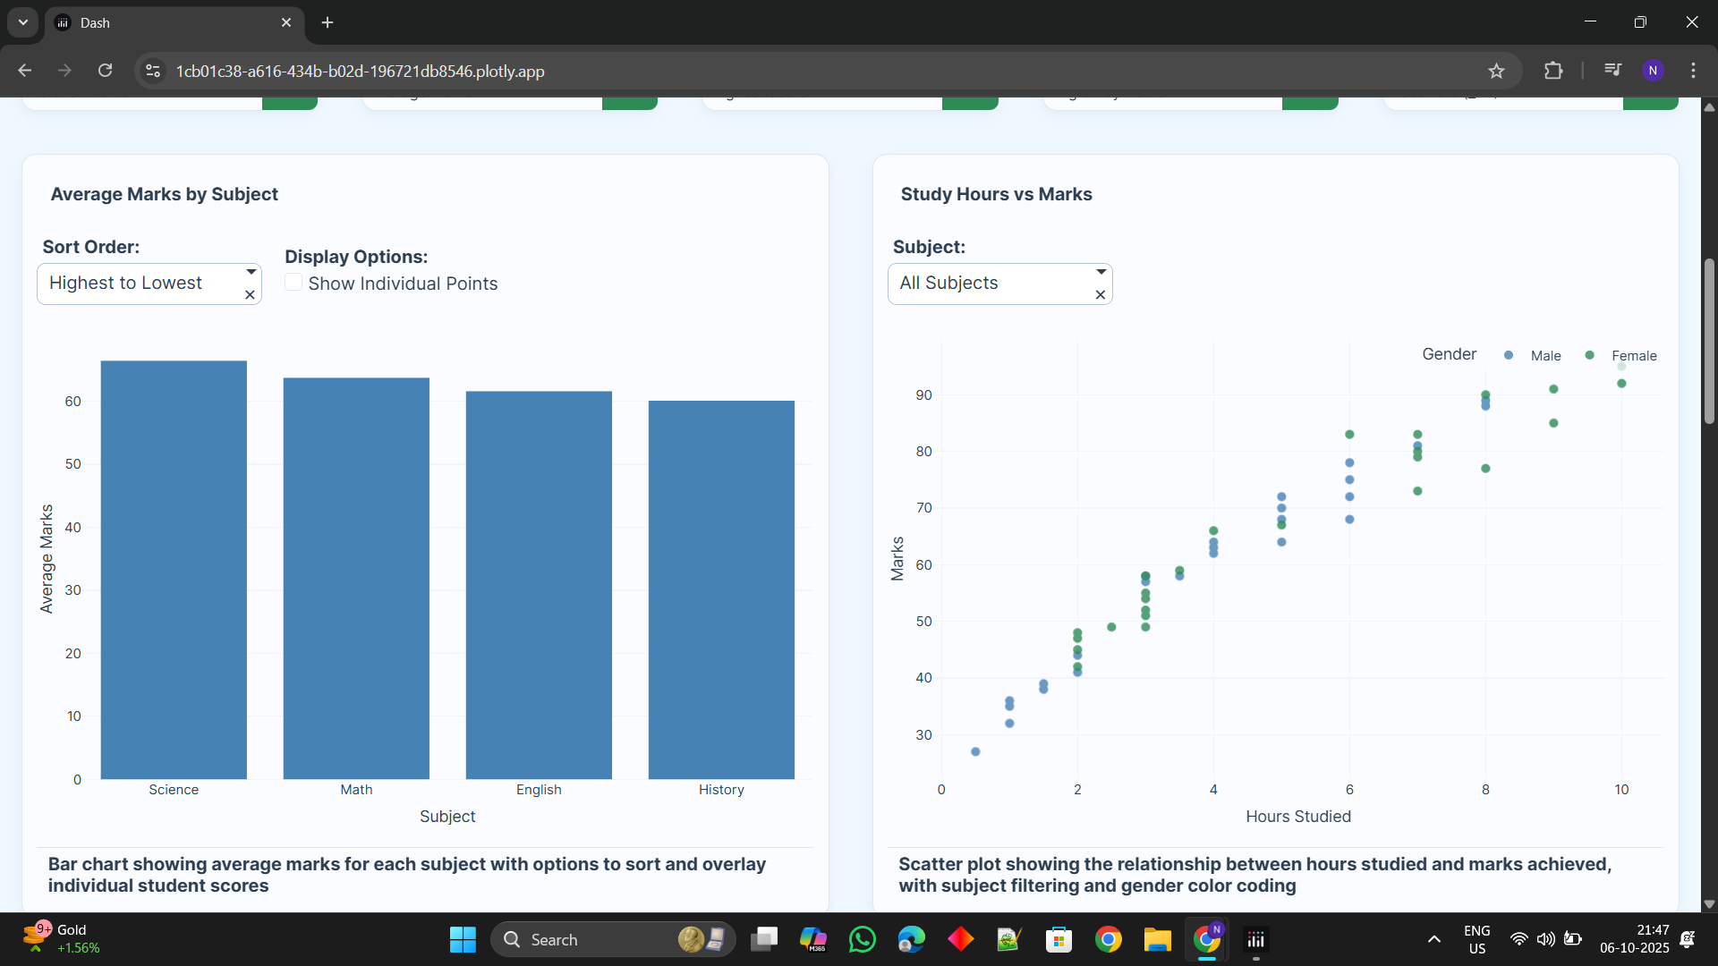Image resolution: width=1718 pixels, height=966 pixels.
Task: Clear the Sort Order selection
Action: point(250,295)
